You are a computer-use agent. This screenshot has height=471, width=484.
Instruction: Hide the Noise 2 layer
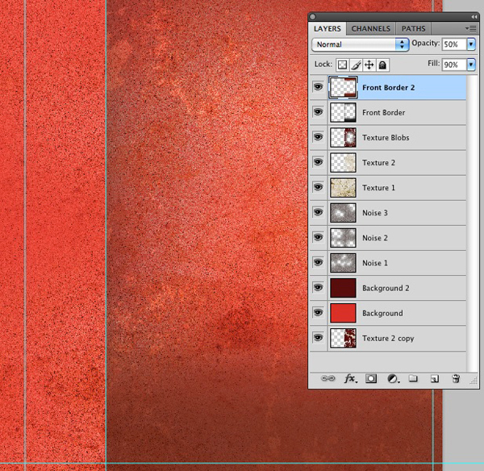pyautogui.click(x=318, y=237)
